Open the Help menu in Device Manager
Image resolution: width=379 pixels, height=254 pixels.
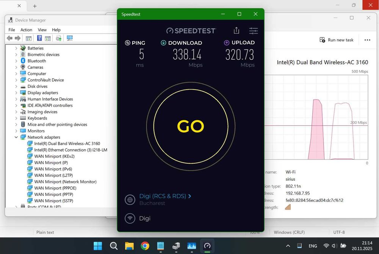pos(56,30)
